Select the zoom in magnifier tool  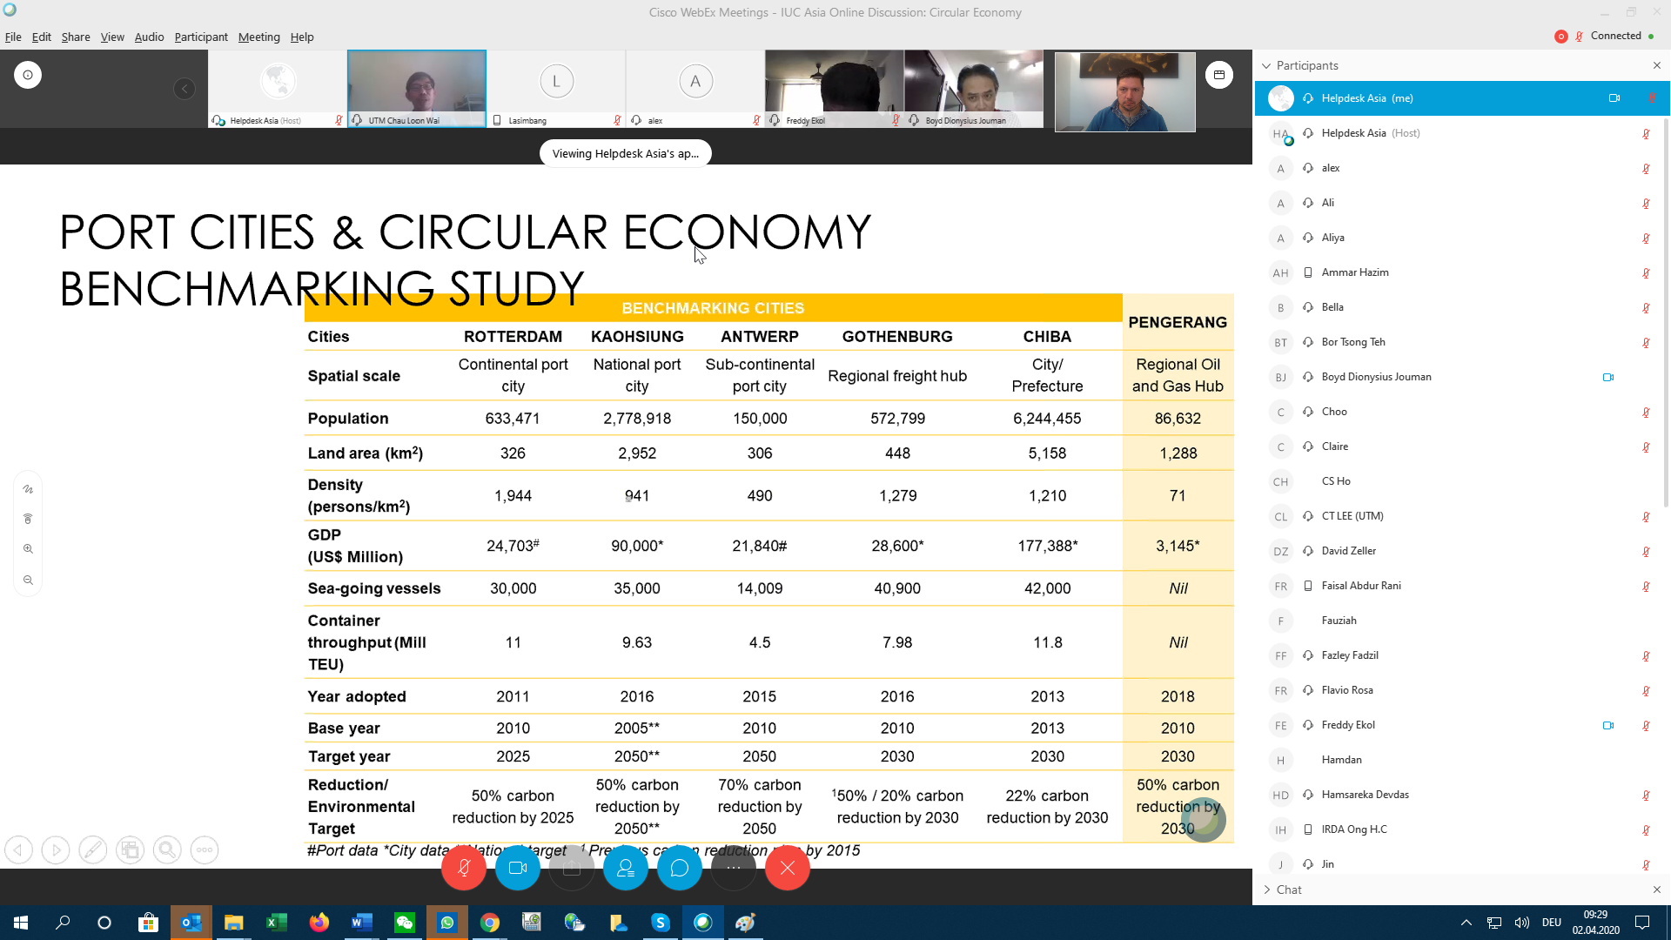[28, 549]
